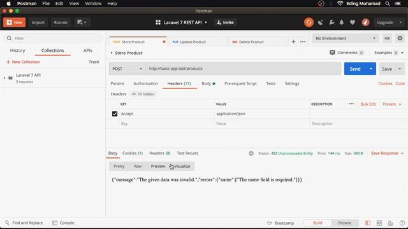
Task: Click macOS Spotlight search icon
Action: click(388, 4)
